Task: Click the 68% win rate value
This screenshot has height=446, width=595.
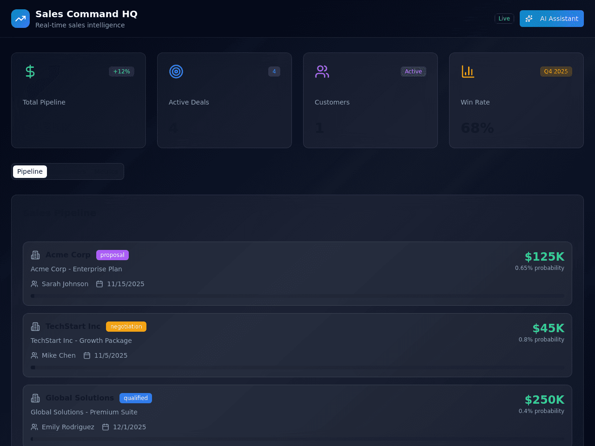Action: click(x=477, y=128)
